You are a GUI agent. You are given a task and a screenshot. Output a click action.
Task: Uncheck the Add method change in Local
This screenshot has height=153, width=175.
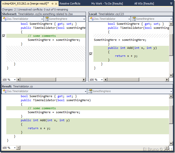tap(91, 54)
